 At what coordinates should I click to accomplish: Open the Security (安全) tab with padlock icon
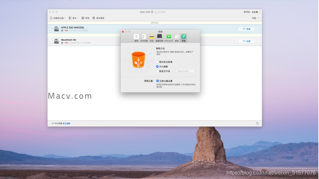coord(152,38)
